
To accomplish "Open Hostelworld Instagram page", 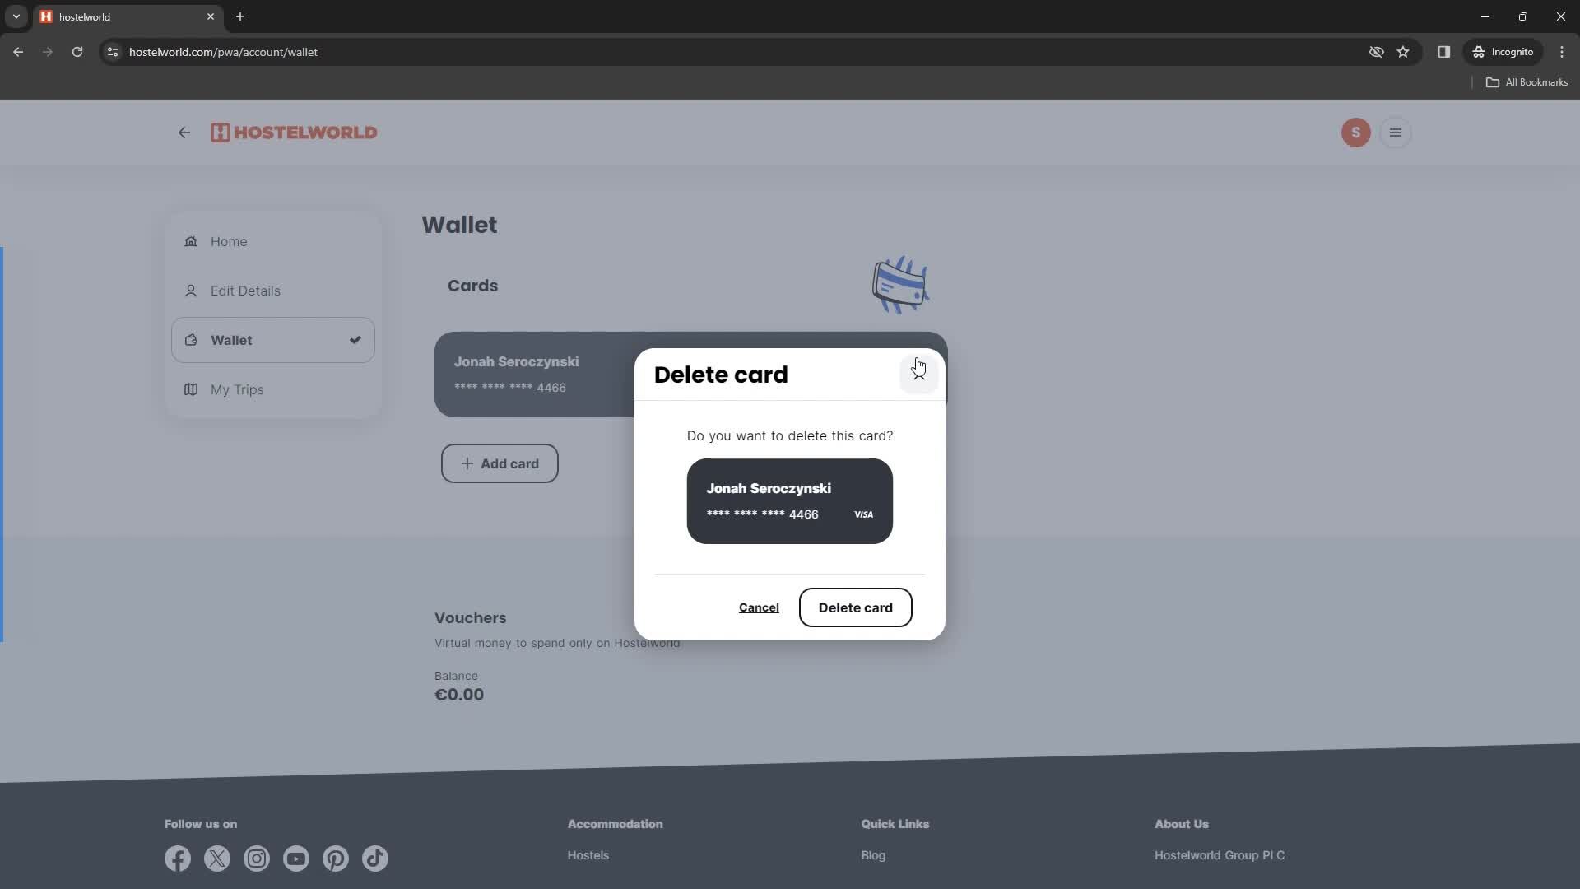I will [x=257, y=859].
